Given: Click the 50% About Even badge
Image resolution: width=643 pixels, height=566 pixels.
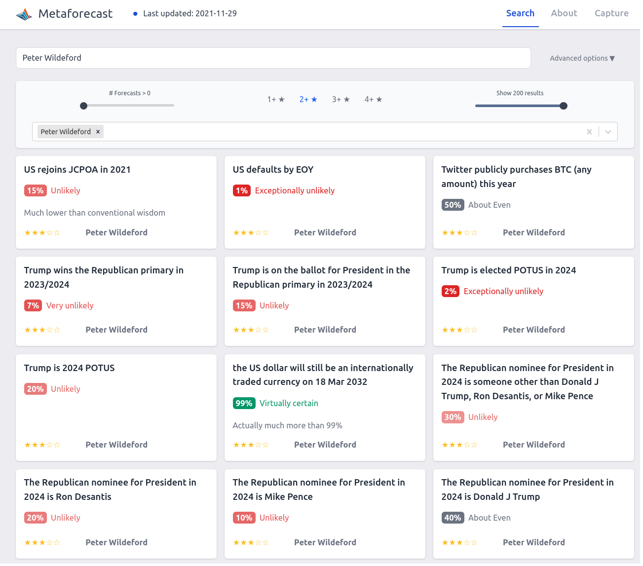Looking at the screenshot, I should pyautogui.click(x=453, y=205).
